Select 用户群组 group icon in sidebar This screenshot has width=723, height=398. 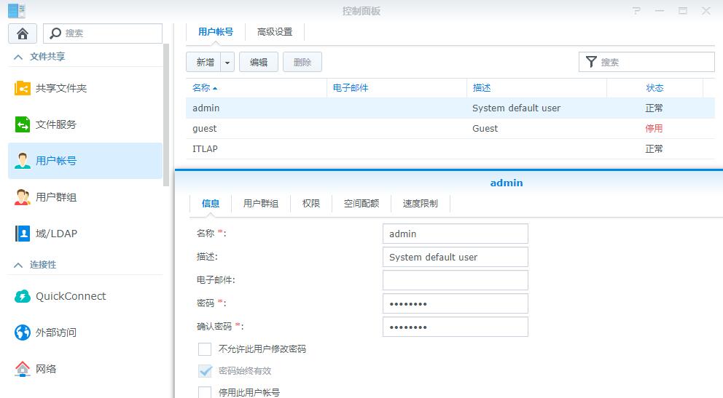tap(23, 197)
